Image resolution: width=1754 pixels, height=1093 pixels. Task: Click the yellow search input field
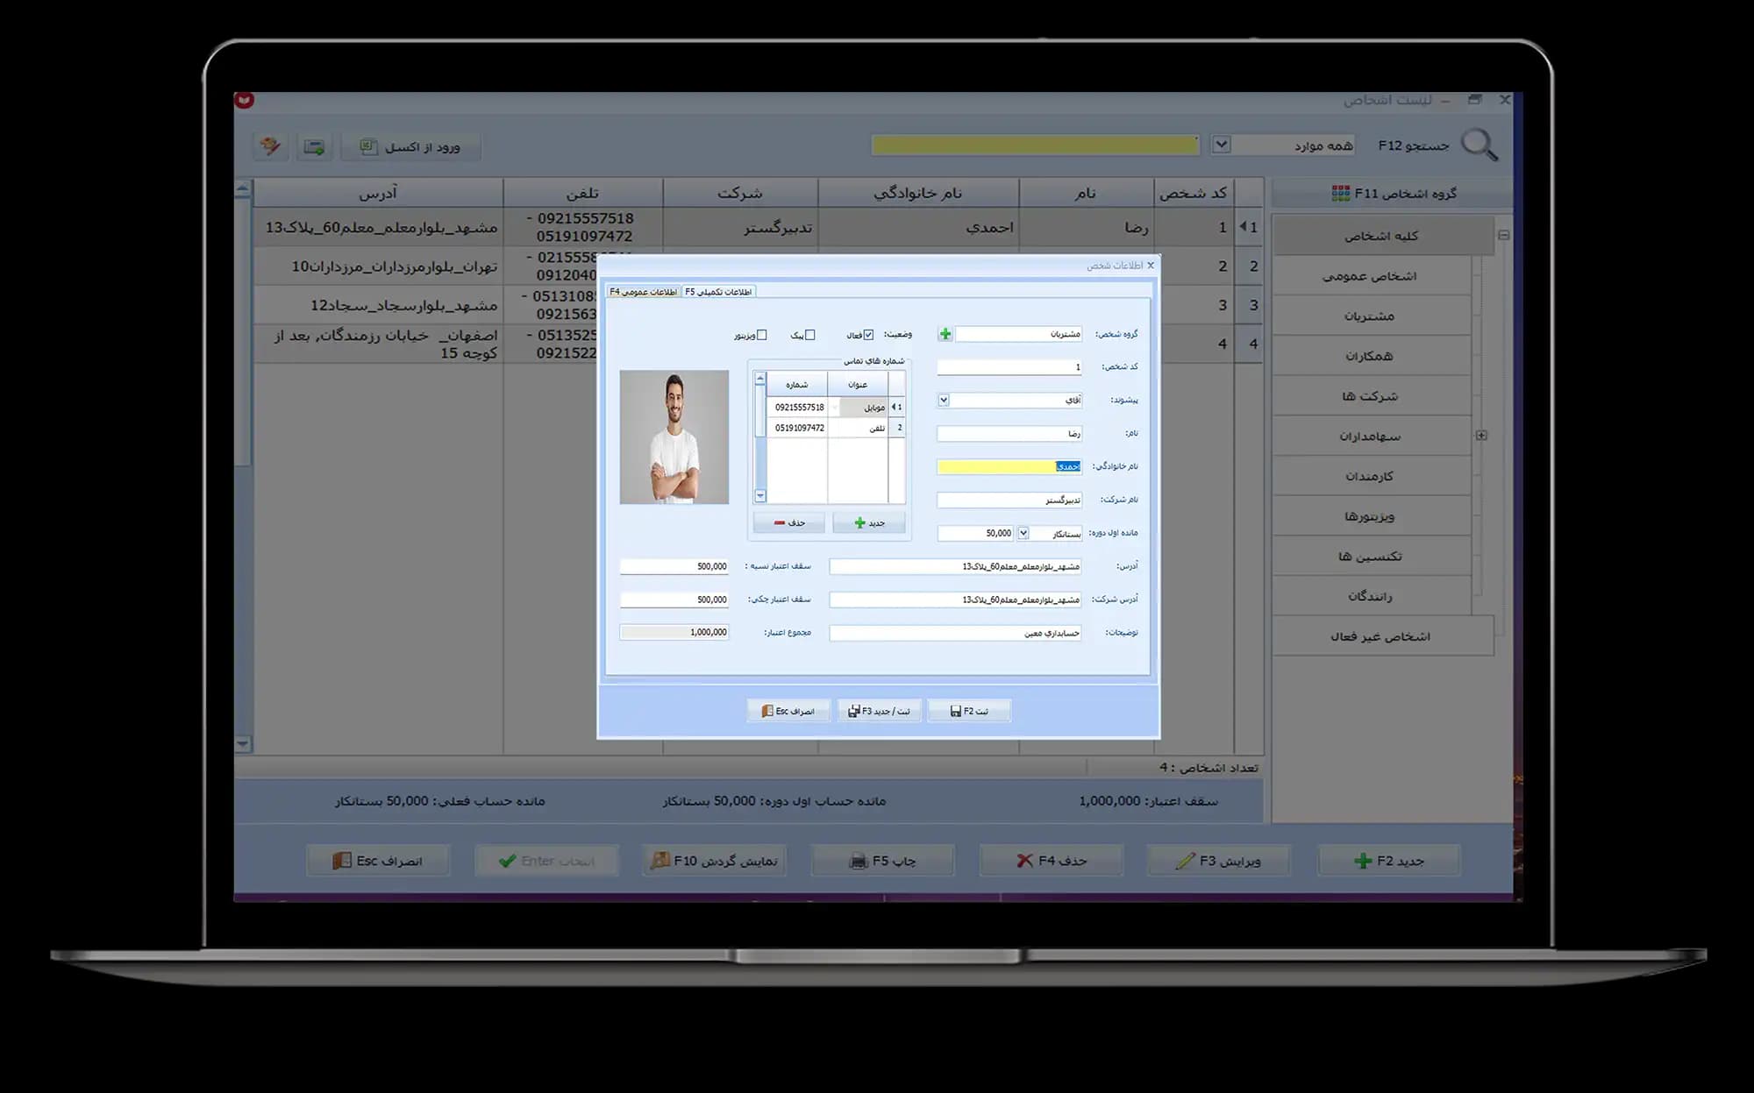click(1035, 145)
